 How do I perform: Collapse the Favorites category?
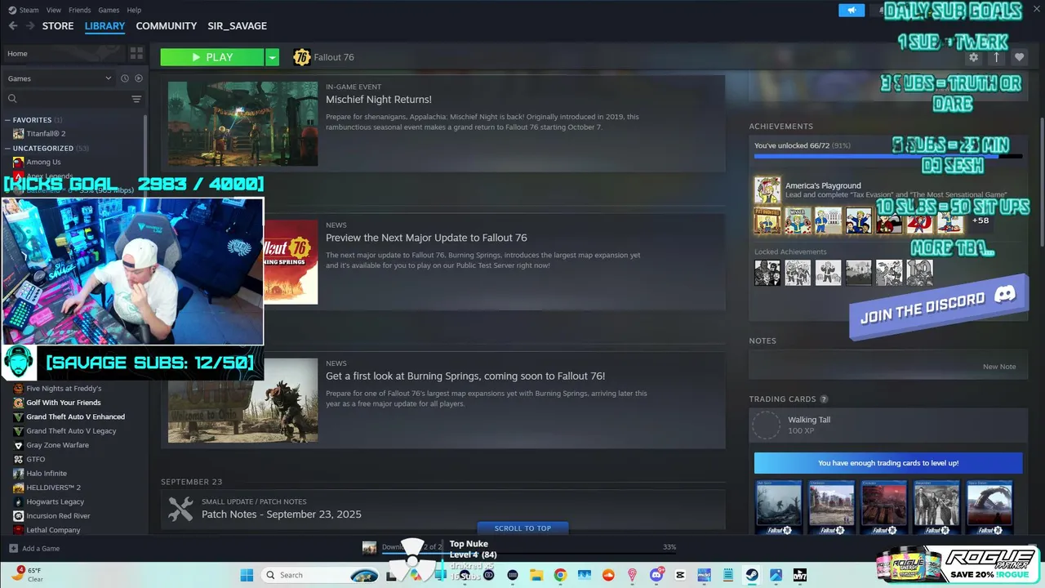pos(8,120)
